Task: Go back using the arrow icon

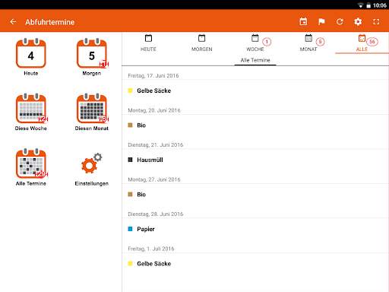Action: tap(13, 22)
